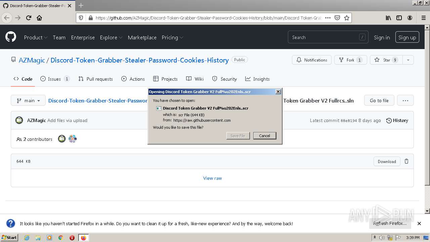The height and width of the screenshot is (242, 430).
Task: Click the browser forward arrow
Action: [x=18, y=18]
